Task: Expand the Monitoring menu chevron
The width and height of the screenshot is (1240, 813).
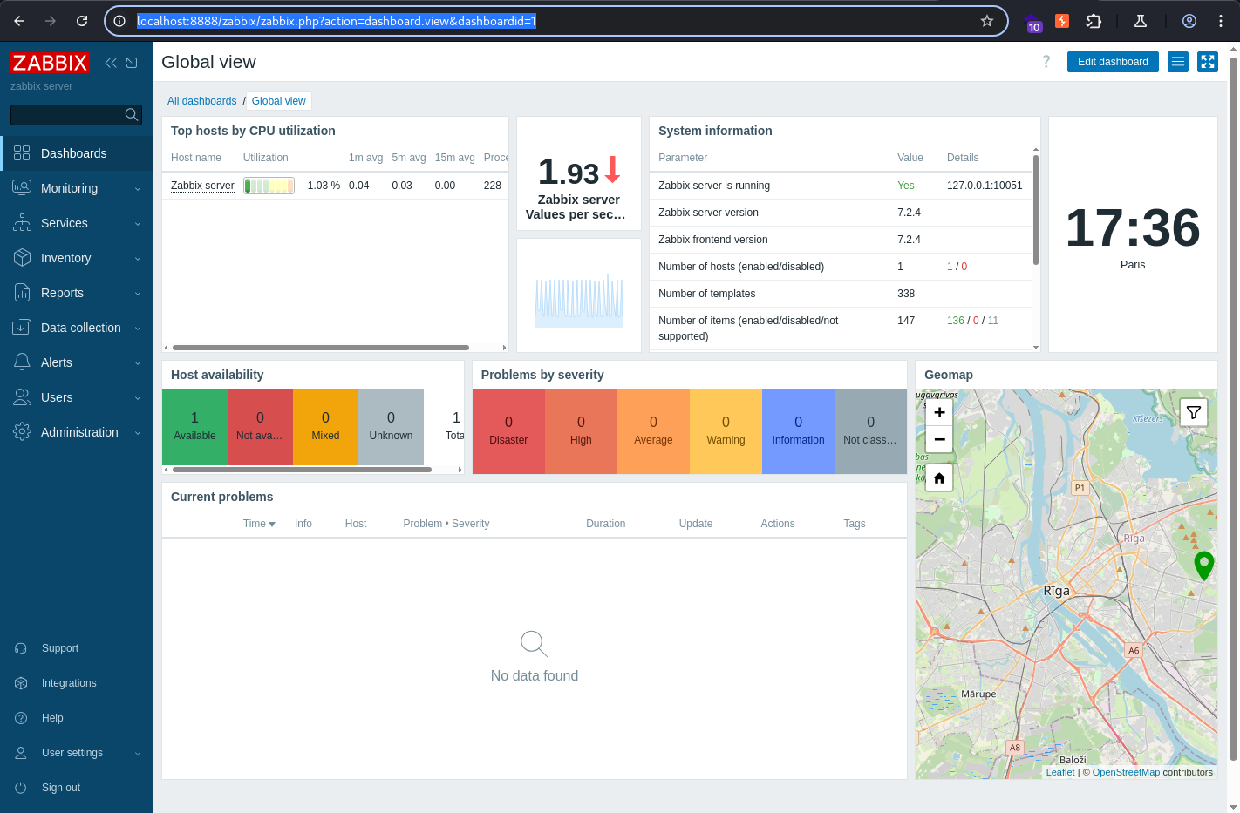Action: (138, 189)
